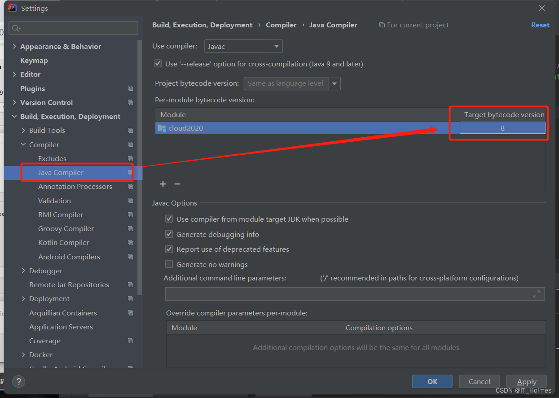Click Build, Execution, Deployment breadcrumb

202,25
